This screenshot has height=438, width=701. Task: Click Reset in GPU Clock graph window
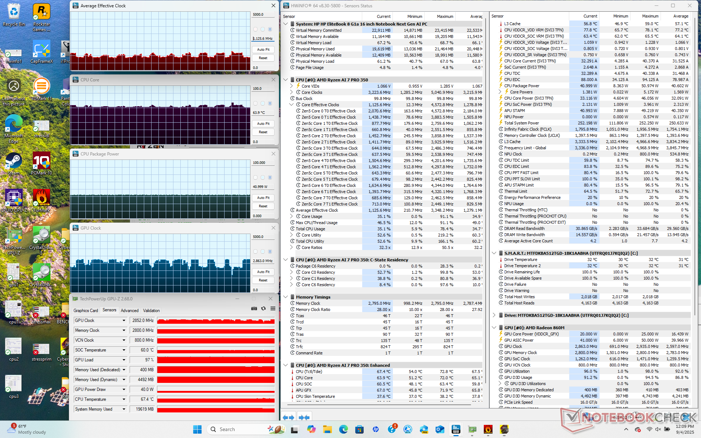click(263, 280)
